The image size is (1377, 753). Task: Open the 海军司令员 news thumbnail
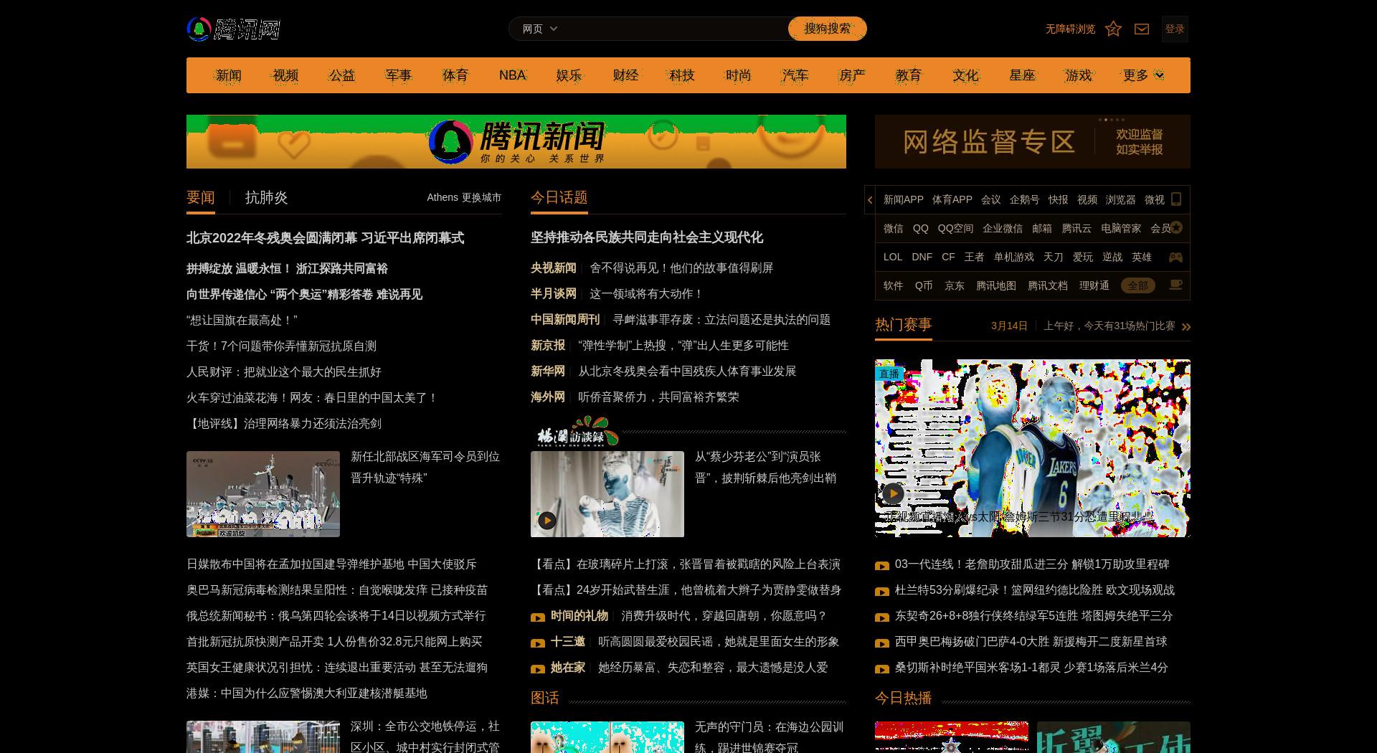pos(263,494)
